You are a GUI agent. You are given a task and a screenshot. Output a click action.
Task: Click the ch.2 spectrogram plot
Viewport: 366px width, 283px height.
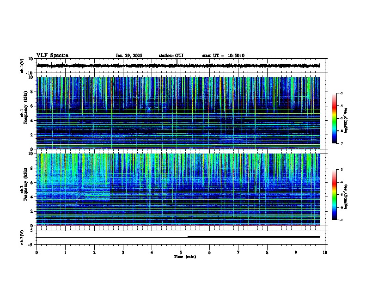(178, 190)
